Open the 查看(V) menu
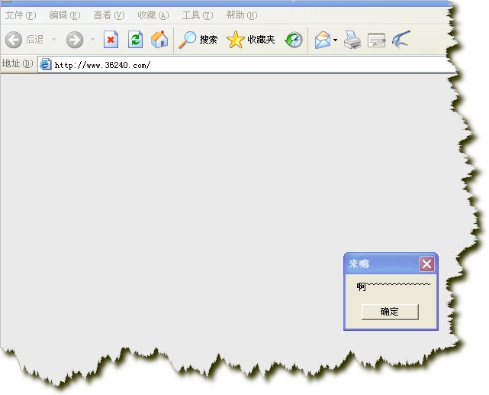 pyautogui.click(x=109, y=15)
